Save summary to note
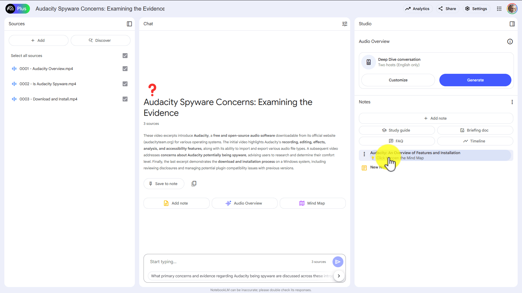 click(164, 184)
